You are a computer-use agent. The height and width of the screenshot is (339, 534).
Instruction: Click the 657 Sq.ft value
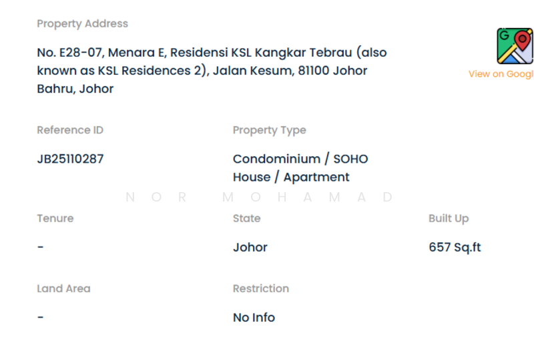point(455,247)
